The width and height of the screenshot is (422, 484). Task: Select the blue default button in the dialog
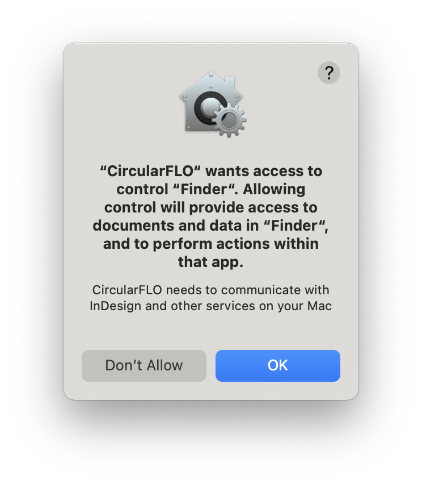point(278,365)
